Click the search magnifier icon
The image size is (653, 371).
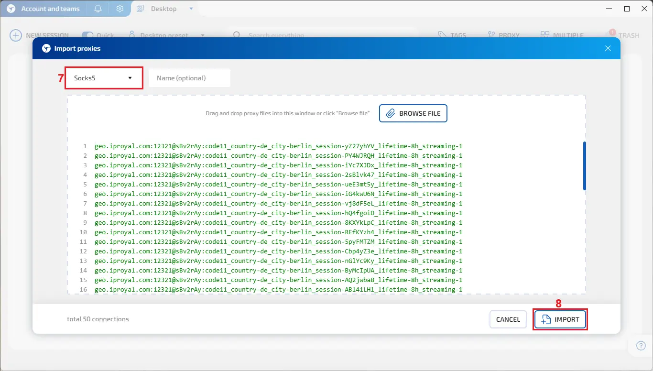(x=237, y=35)
